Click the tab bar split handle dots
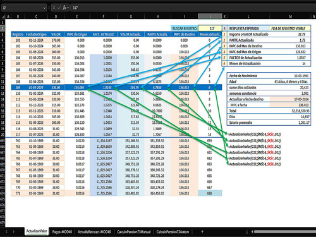Screen dimensions: 316x237 coord(247,232)
